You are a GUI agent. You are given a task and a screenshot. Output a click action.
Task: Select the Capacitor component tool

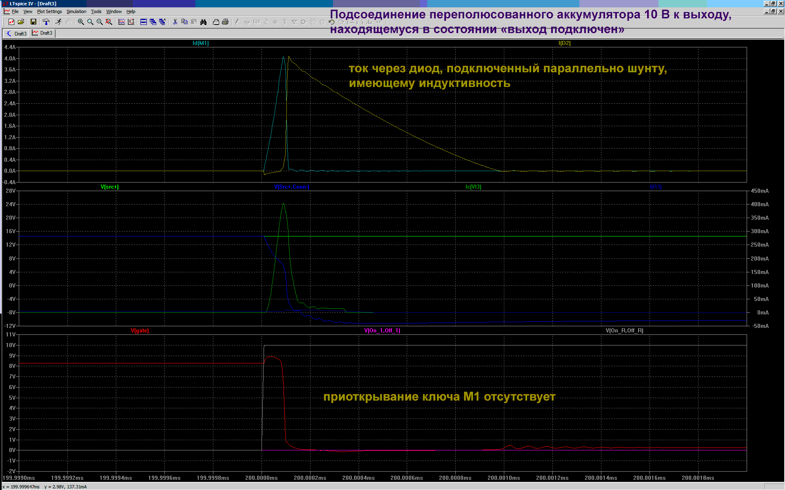(x=275, y=22)
